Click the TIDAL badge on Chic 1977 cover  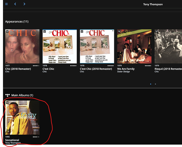click(x=7, y=31)
